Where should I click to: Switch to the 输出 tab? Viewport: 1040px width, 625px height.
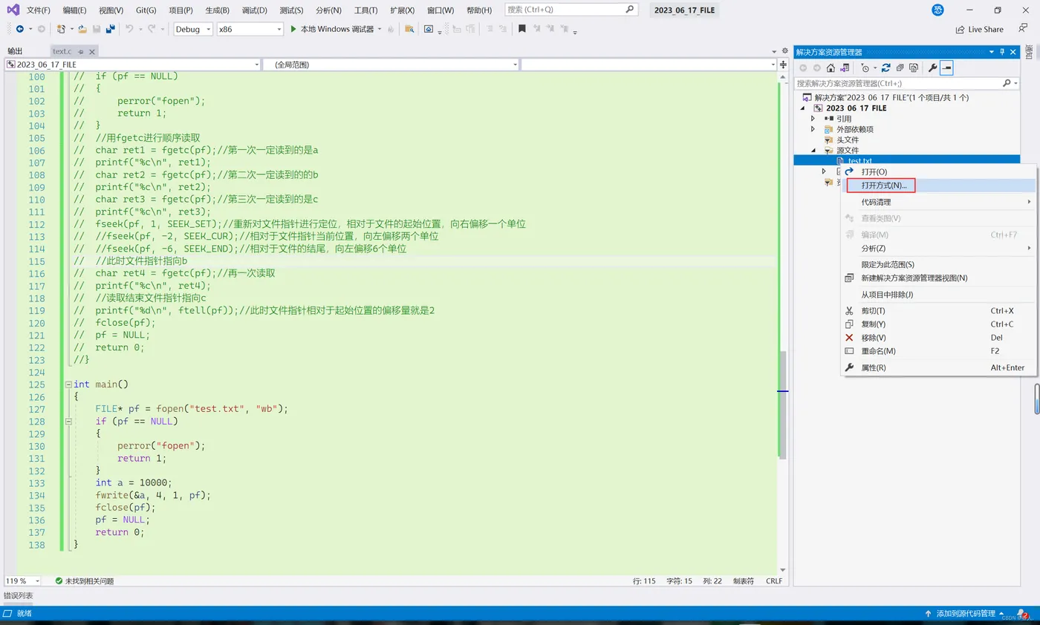[x=16, y=51]
